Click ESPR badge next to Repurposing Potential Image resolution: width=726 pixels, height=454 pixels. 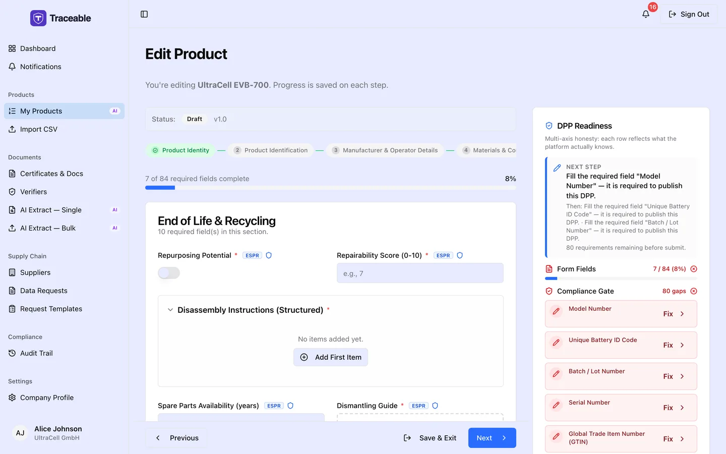pos(252,255)
